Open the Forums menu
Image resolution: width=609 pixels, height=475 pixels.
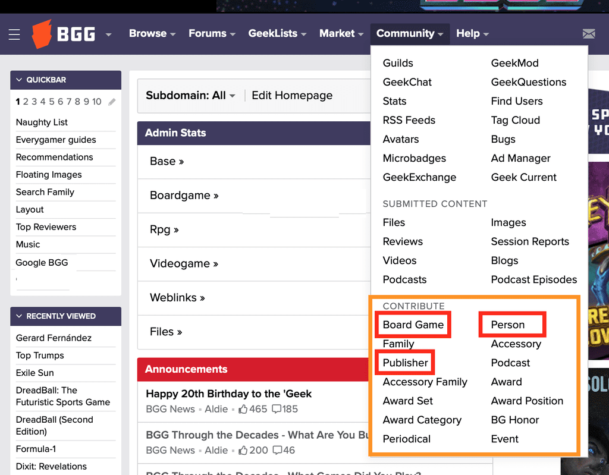(x=212, y=33)
